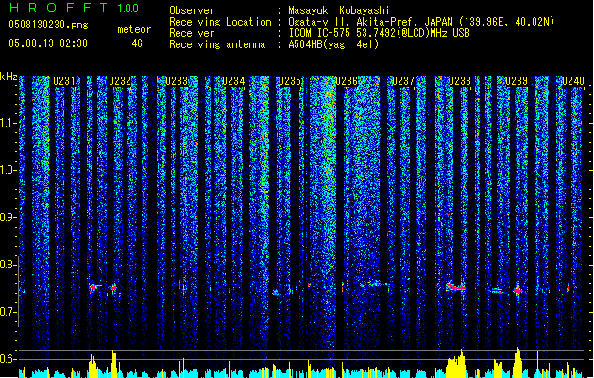
Task: Click the meteor echo below the 0239 marker
Action: click(518, 291)
